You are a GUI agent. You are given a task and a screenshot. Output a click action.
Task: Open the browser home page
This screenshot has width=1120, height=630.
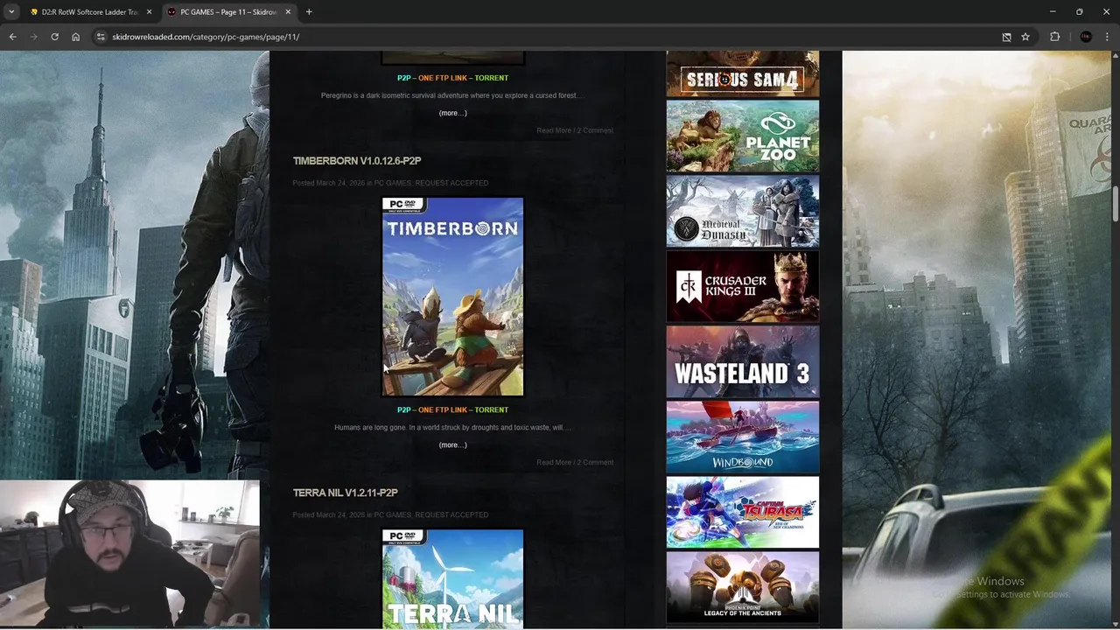click(x=76, y=37)
